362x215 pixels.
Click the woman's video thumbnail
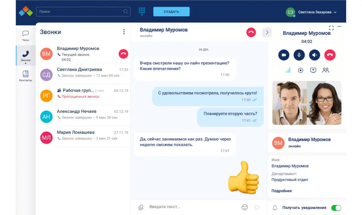(x=324, y=103)
